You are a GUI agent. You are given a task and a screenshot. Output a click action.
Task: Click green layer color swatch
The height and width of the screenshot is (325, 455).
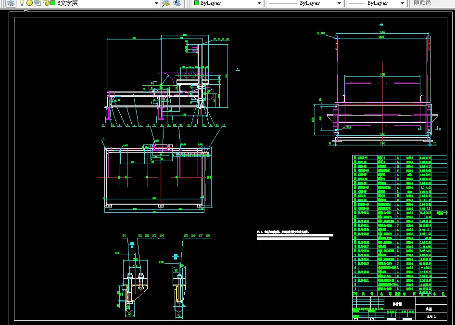pos(53,3)
